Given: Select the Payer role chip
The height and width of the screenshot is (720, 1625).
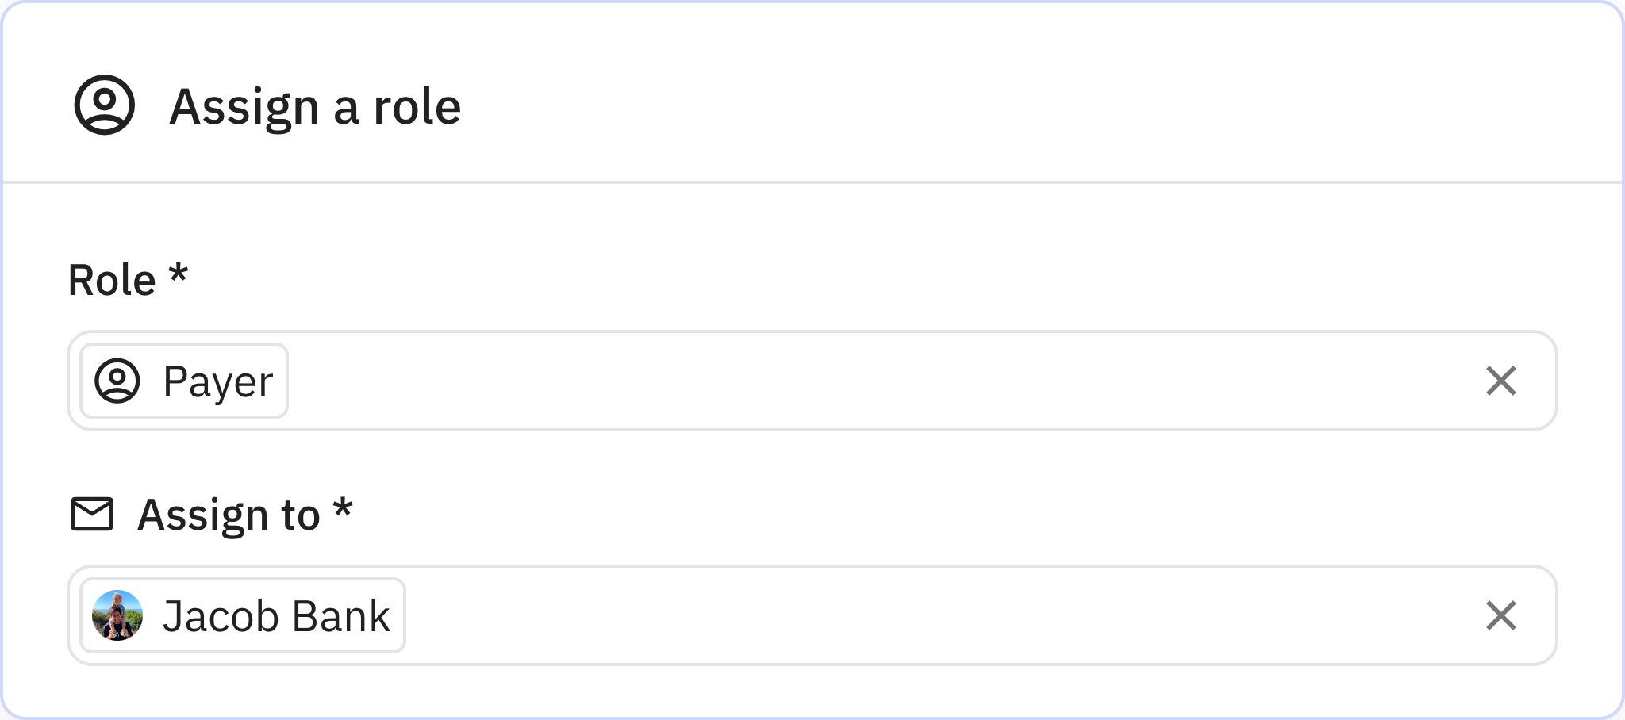Looking at the screenshot, I should click(184, 381).
